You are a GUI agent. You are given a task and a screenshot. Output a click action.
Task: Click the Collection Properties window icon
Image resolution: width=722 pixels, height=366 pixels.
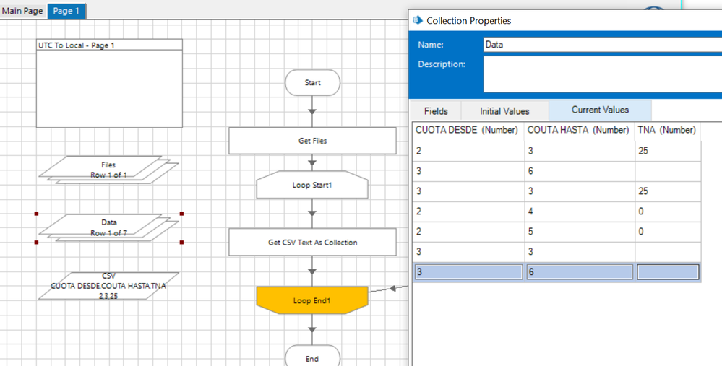tap(418, 20)
